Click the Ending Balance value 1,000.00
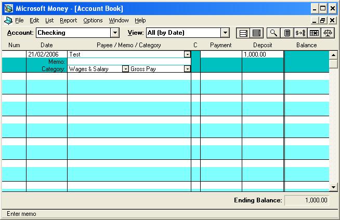Image resolution: width=340 pixels, height=220 pixels. (307, 200)
